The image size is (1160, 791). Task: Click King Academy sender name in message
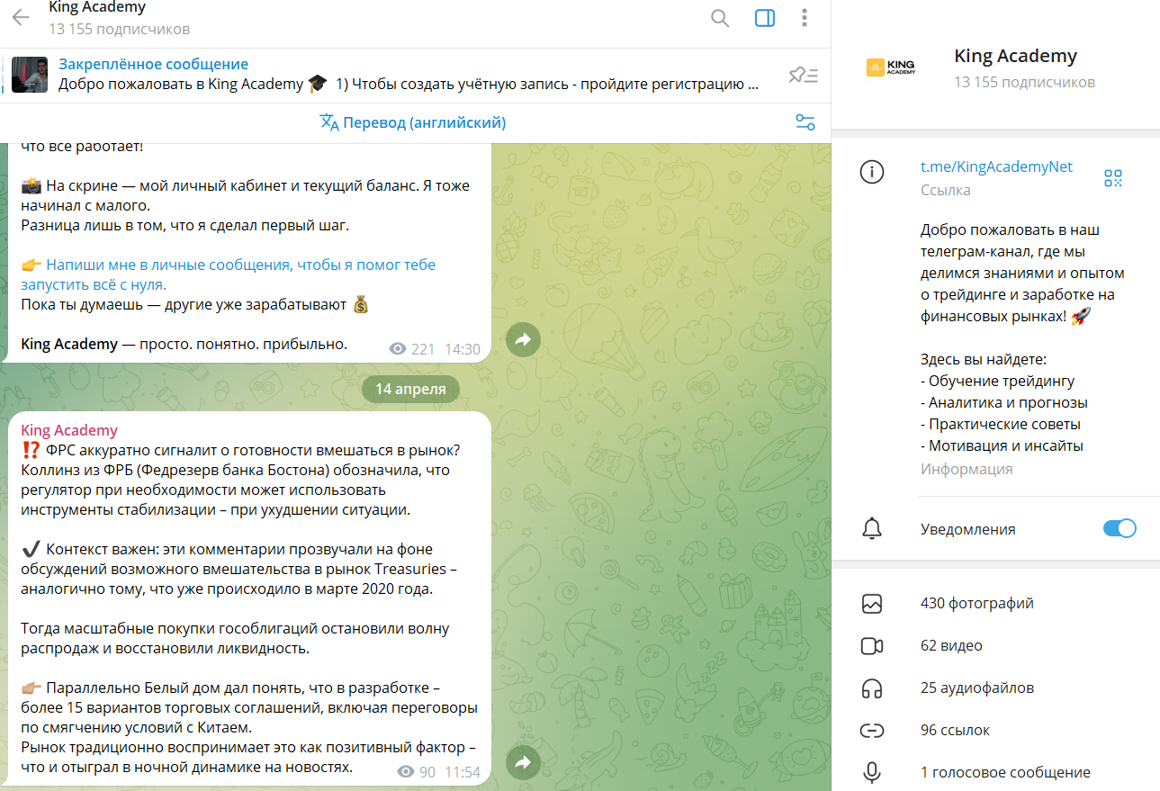pyautogui.click(x=69, y=430)
